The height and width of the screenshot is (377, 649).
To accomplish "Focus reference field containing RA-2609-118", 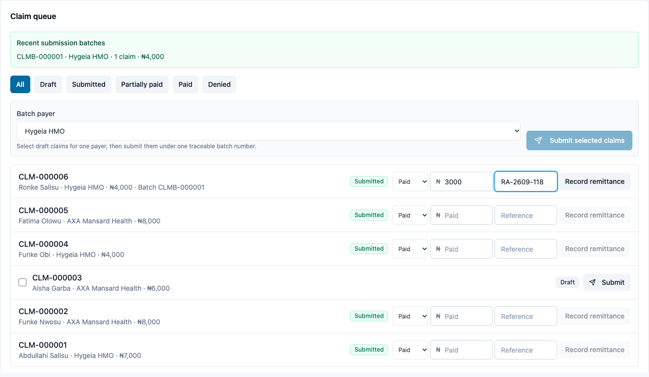I will click(x=526, y=181).
